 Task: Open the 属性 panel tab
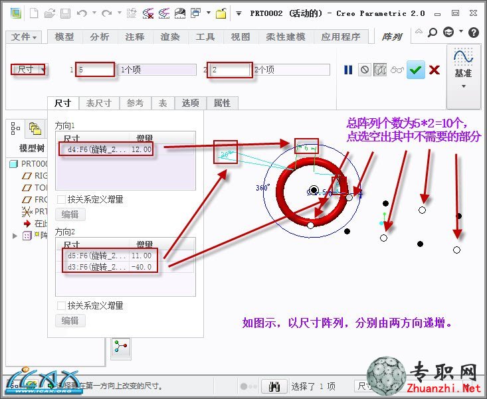point(222,103)
